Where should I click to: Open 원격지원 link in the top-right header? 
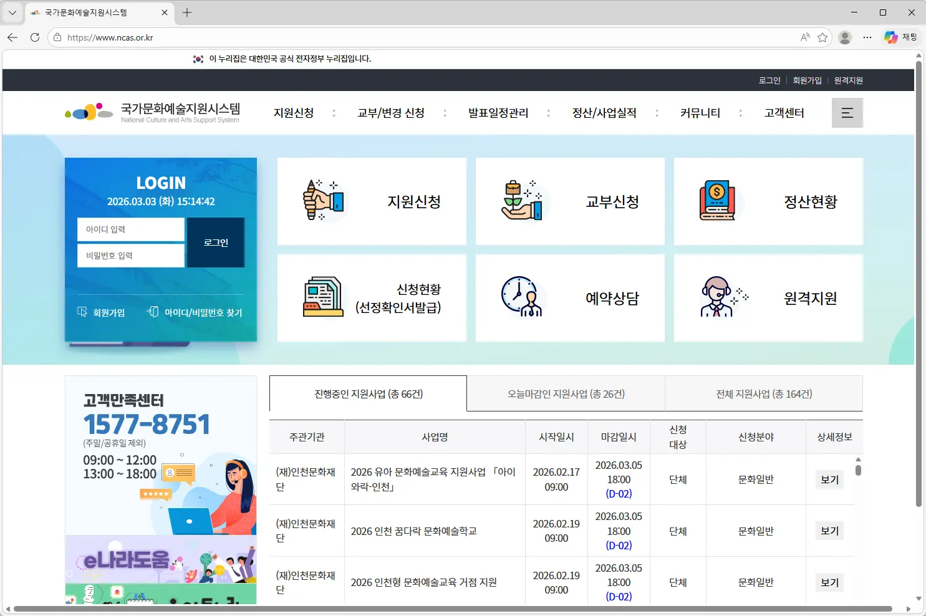[x=848, y=80]
